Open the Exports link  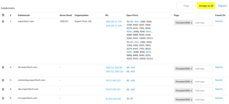(x=222, y=6)
